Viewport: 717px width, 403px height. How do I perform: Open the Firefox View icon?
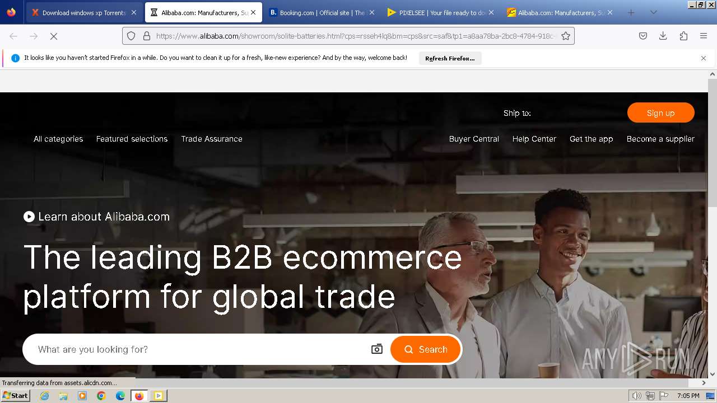(x=11, y=12)
